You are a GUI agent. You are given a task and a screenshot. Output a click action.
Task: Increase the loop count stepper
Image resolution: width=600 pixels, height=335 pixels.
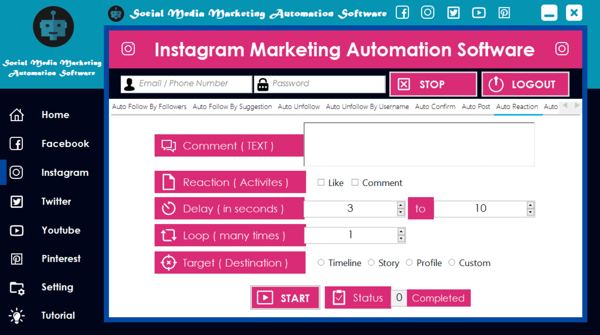tap(401, 232)
